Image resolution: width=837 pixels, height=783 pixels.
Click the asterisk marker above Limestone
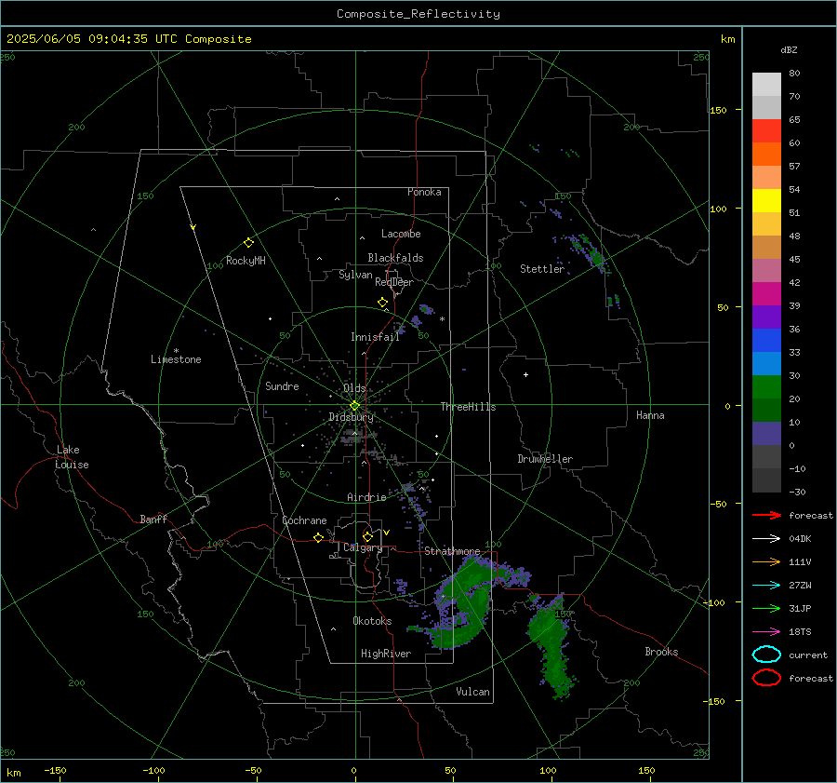(176, 351)
